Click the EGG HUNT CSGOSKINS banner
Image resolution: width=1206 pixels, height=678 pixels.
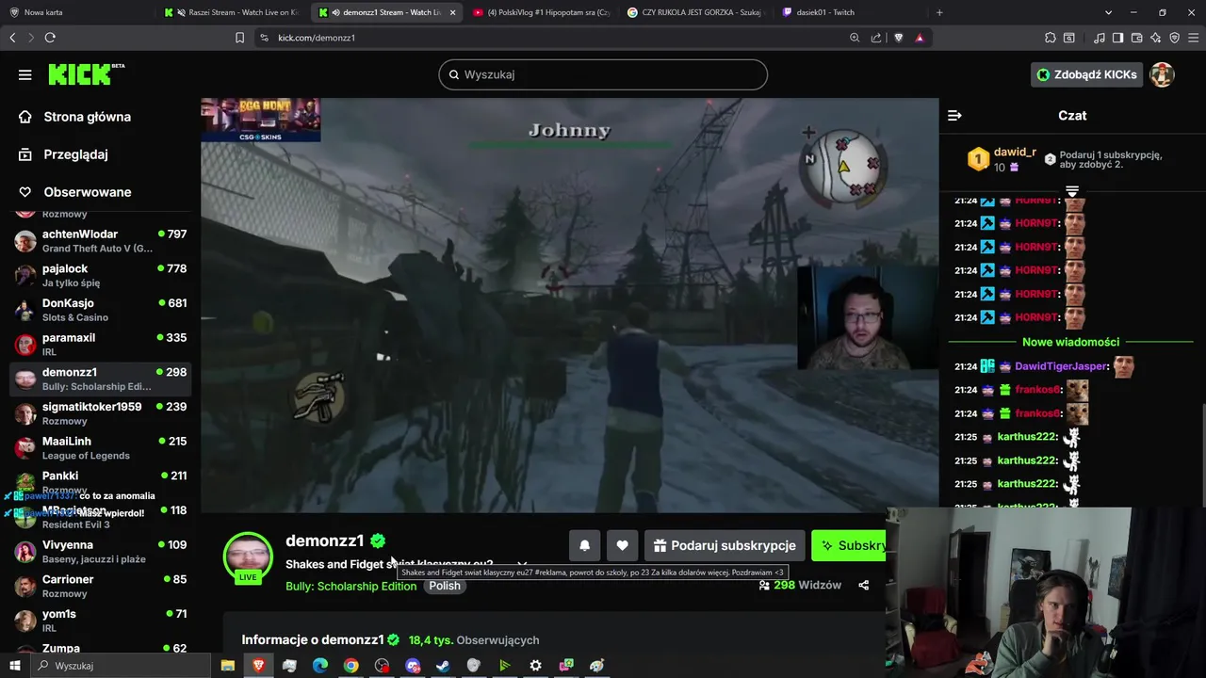click(260, 120)
